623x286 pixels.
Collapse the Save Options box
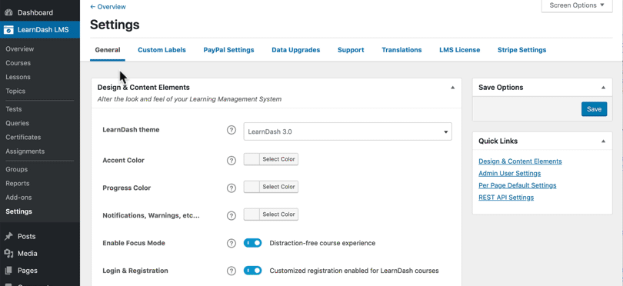(603, 88)
